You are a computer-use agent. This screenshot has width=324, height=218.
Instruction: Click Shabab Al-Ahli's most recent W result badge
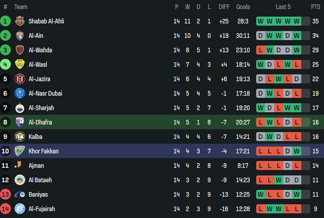[297, 21]
